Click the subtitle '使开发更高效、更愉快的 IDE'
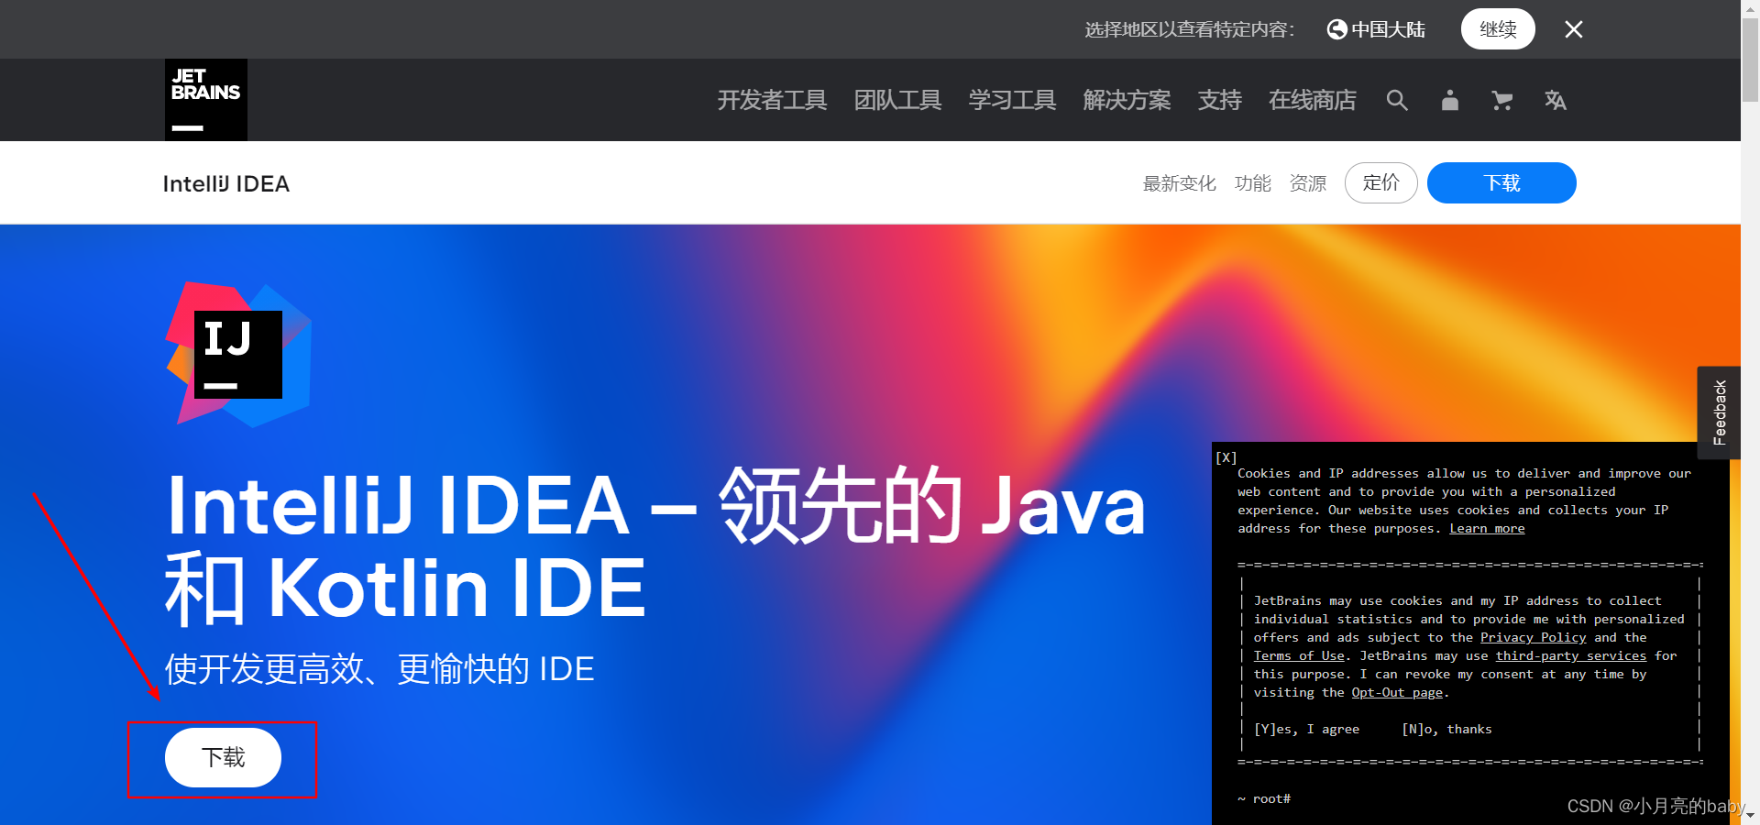Image resolution: width=1760 pixels, height=825 pixels. coord(379,669)
